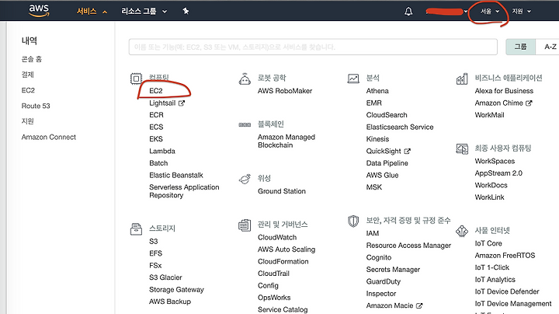Open the Batch service
The width and height of the screenshot is (559, 314).
point(158,163)
